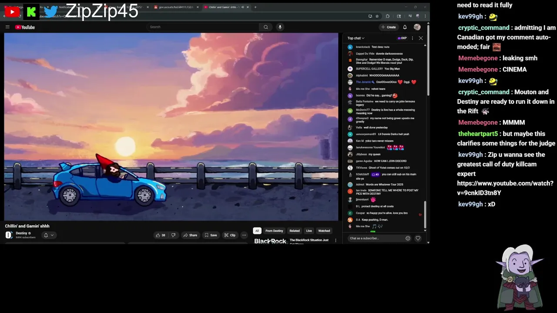Click 'hooves' message 'Did he say... gaming?'
The width and height of the screenshot is (557, 313).
[376, 96]
